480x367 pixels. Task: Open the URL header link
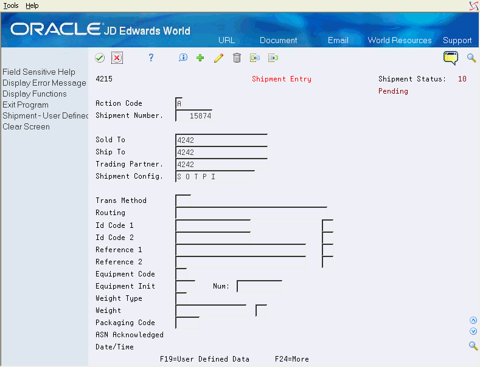coord(226,40)
